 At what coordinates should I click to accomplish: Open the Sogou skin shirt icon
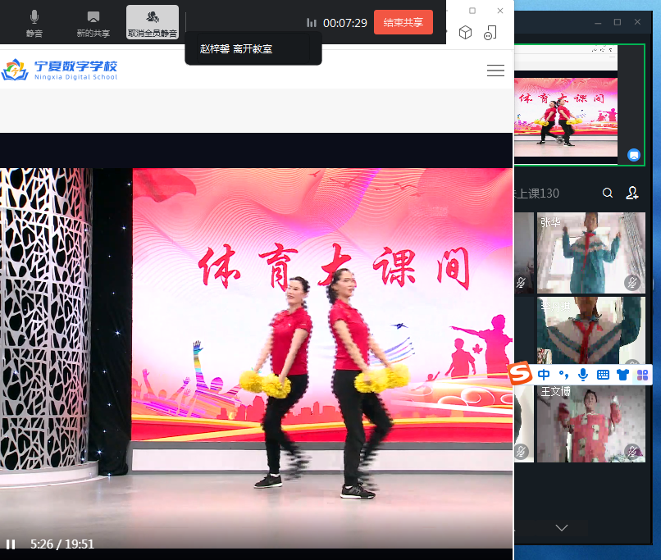click(x=622, y=375)
